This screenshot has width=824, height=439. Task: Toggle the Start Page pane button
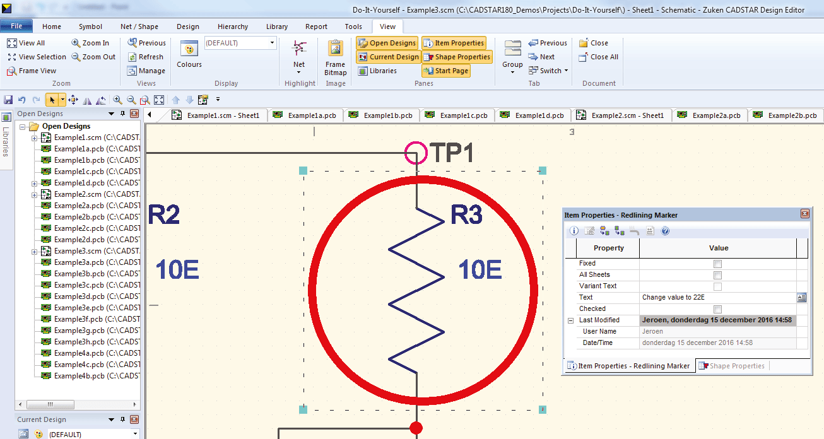tap(446, 71)
